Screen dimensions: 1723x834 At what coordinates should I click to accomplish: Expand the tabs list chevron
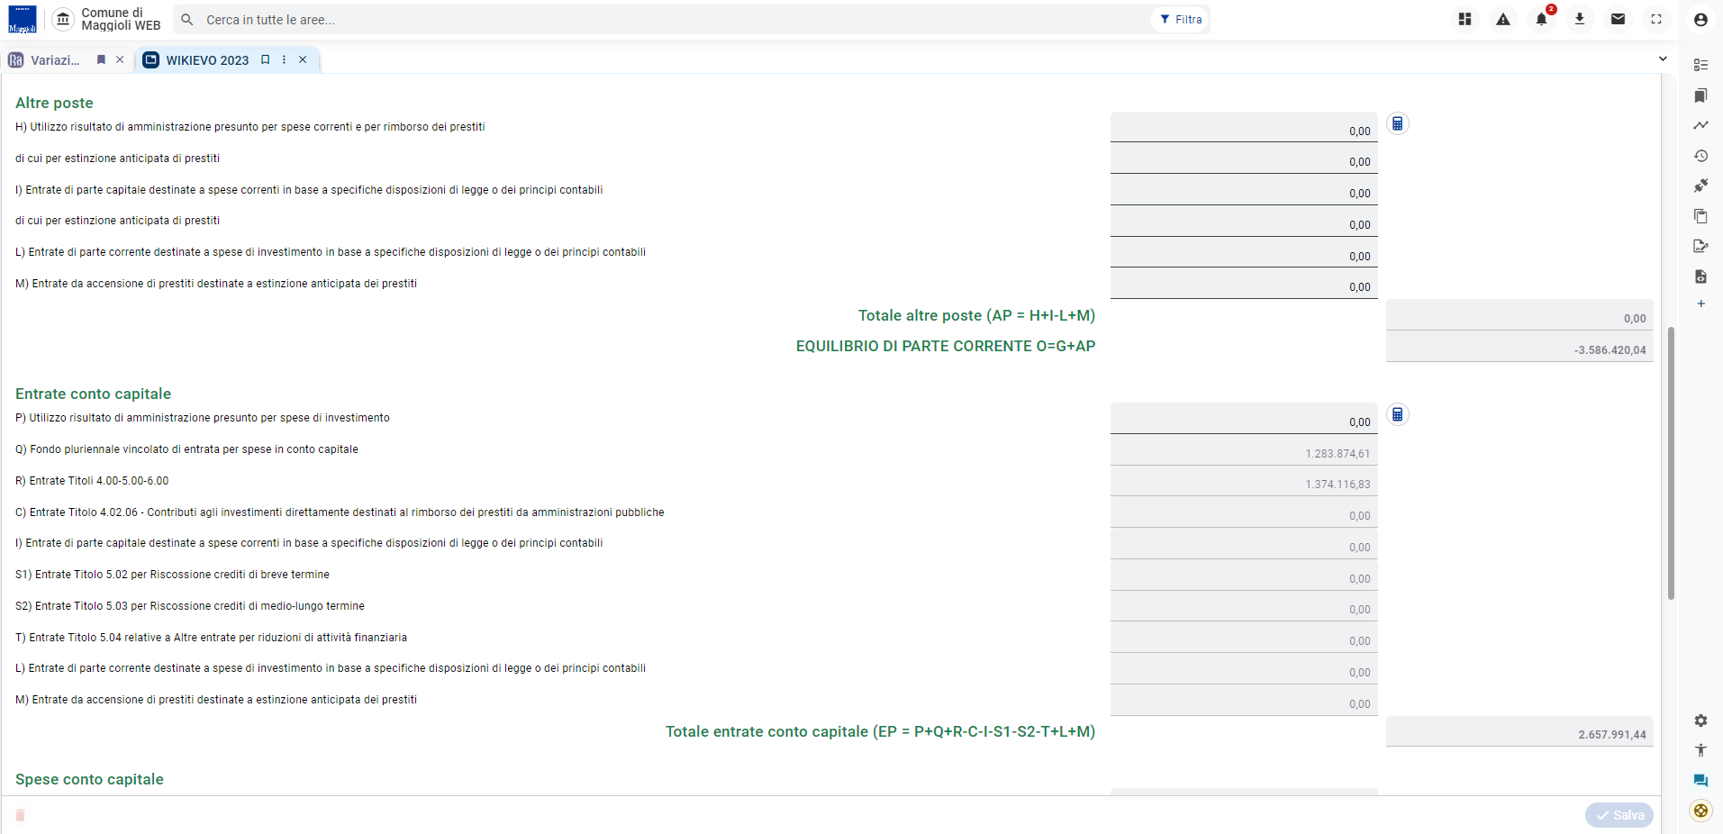[x=1663, y=59]
